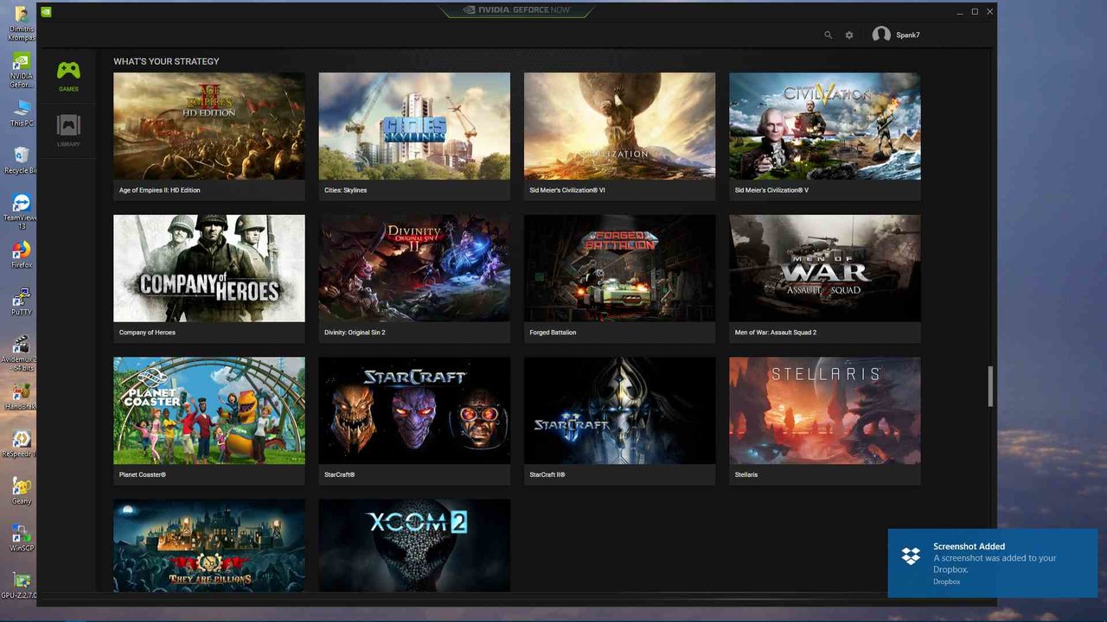Open the WinSCP desktop shortcut
The height and width of the screenshot is (622, 1107).
tap(22, 537)
